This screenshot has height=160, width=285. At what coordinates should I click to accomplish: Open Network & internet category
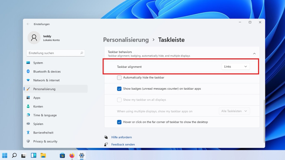pos(56,80)
